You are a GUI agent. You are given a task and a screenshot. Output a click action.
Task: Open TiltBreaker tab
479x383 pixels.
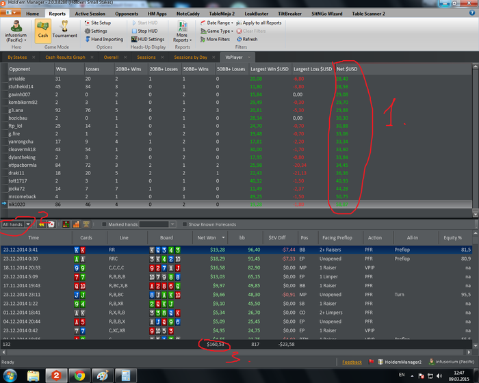pyautogui.click(x=289, y=14)
